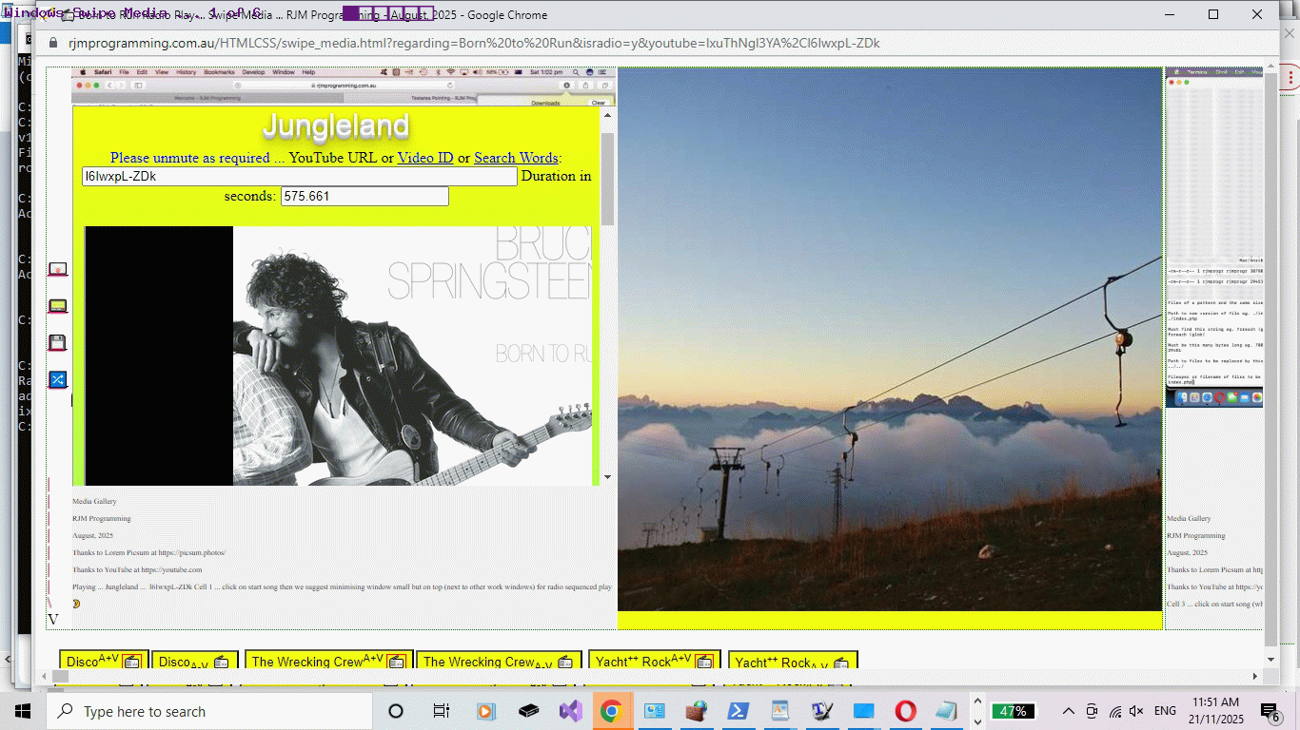
Task: Click radio icon on Disco A+V button
Action: click(x=132, y=662)
